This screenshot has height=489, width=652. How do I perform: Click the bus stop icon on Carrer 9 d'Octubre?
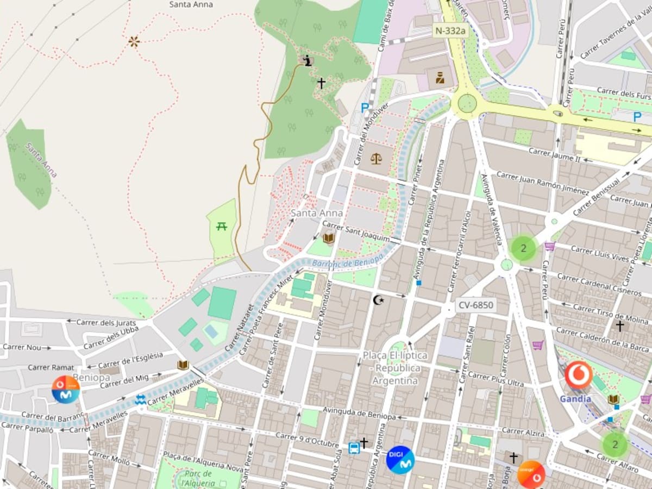(354, 448)
